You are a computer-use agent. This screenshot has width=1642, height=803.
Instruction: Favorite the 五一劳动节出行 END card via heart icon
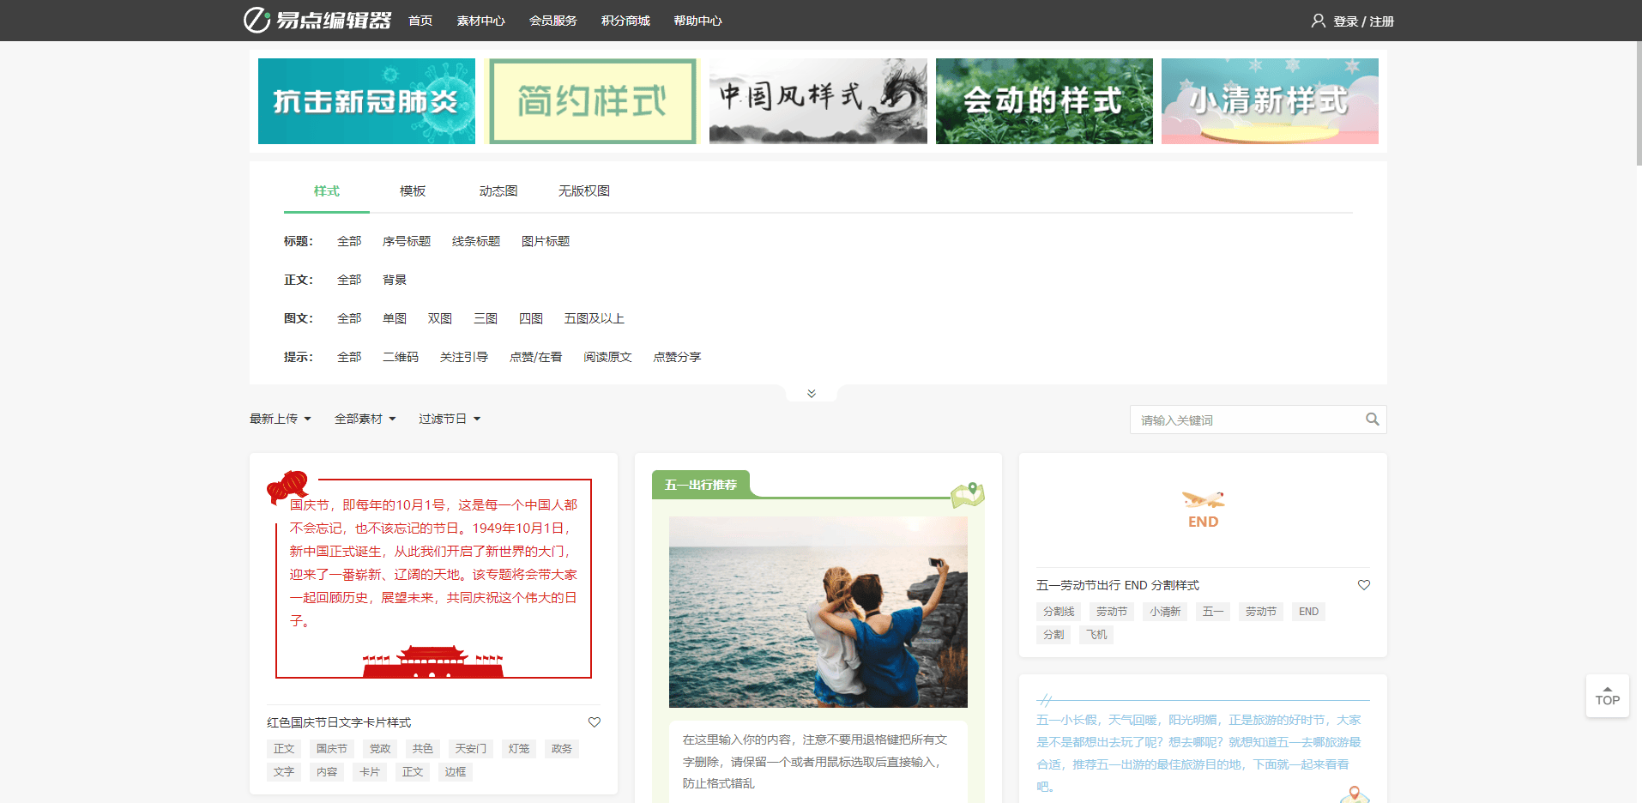point(1364,585)
